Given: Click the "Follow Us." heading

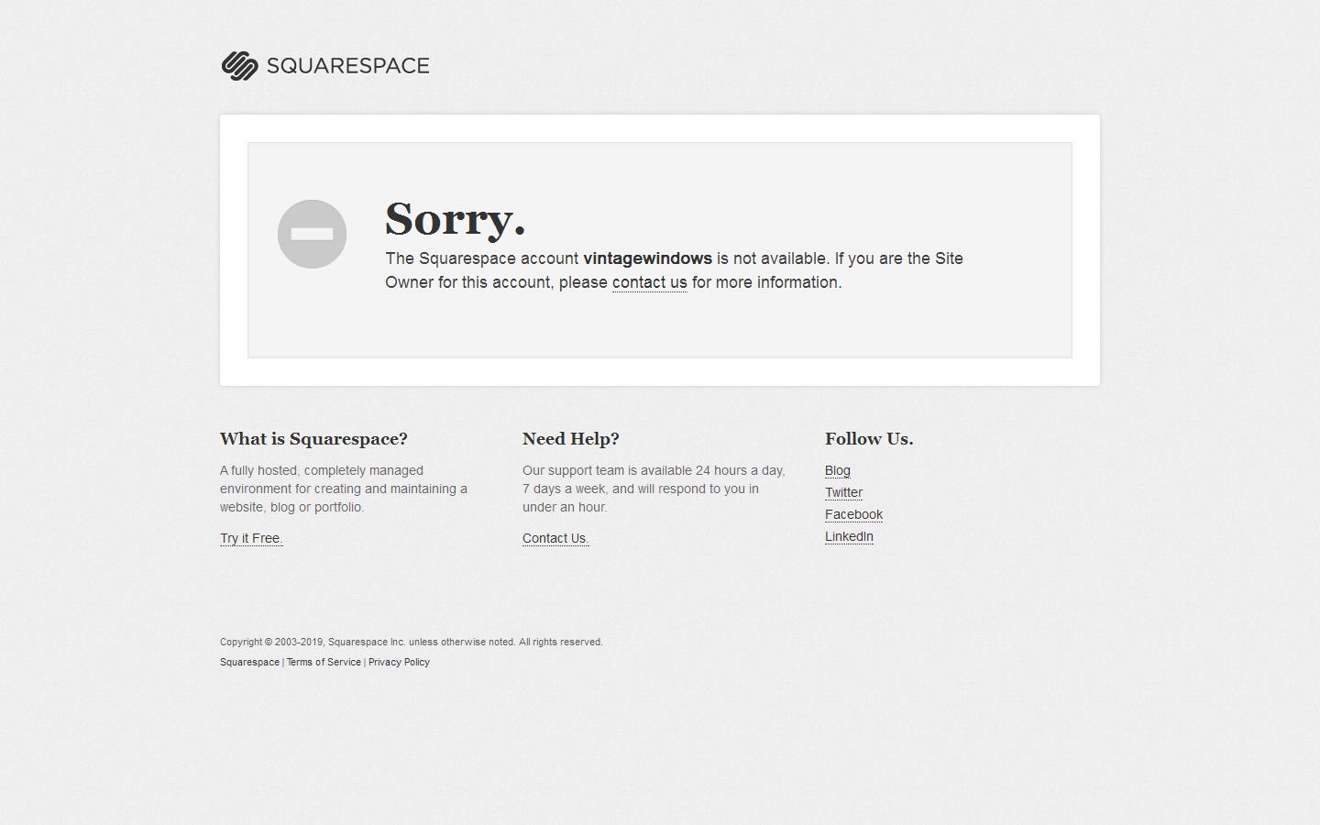Looking at the screenshot, I should [x=868, y=439].
